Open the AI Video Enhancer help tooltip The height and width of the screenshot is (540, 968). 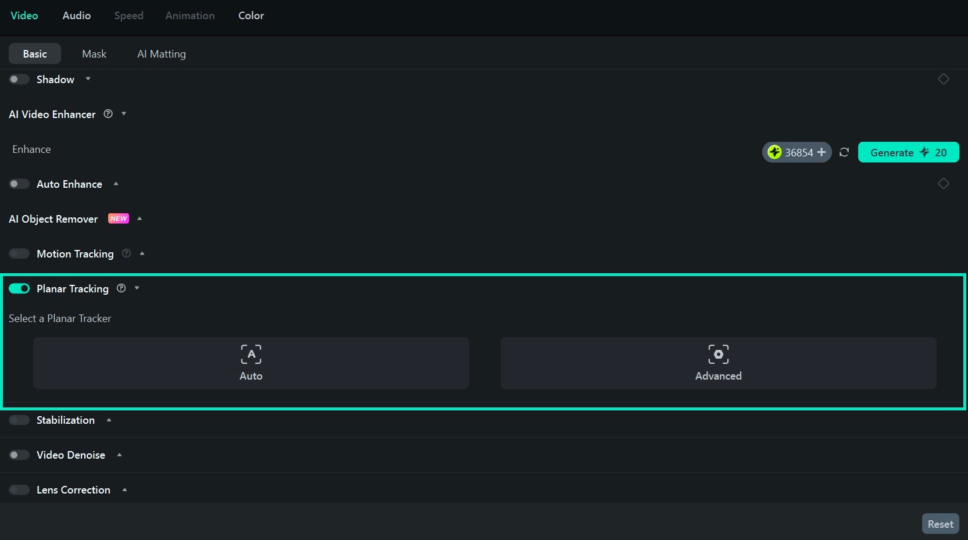(108, 114)
